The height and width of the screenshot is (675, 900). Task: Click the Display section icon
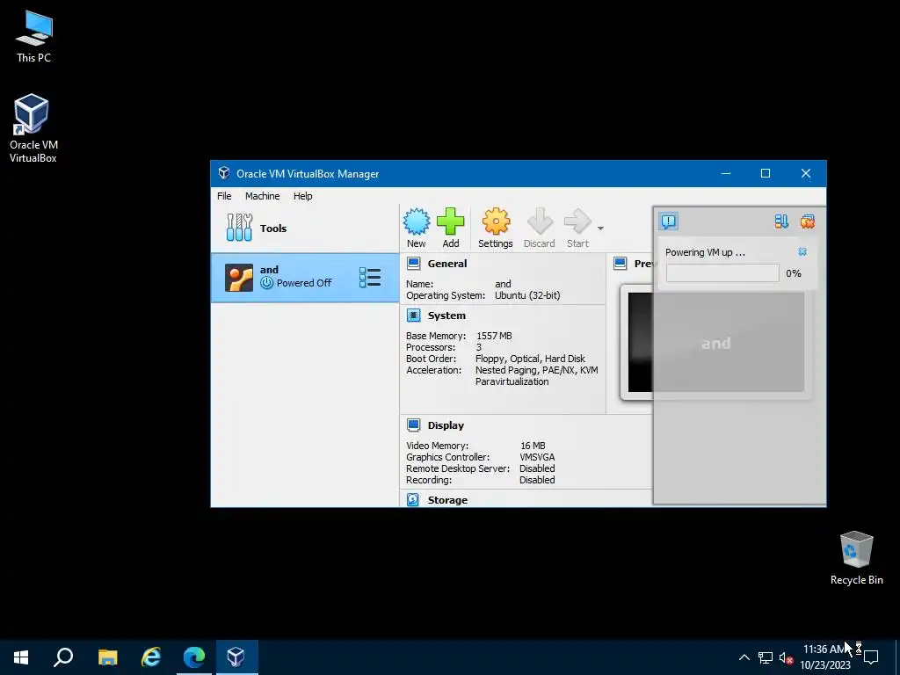413,425
